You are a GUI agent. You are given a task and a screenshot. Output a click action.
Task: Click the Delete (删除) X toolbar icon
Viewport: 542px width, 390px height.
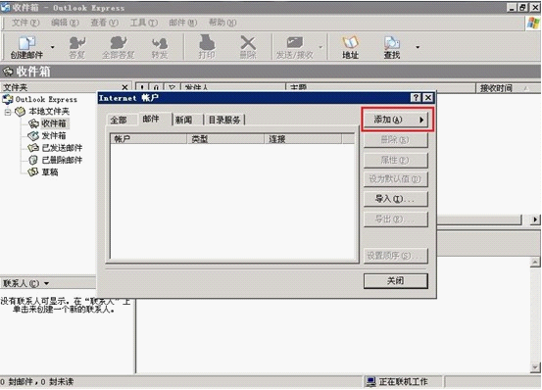pos(248,47)
